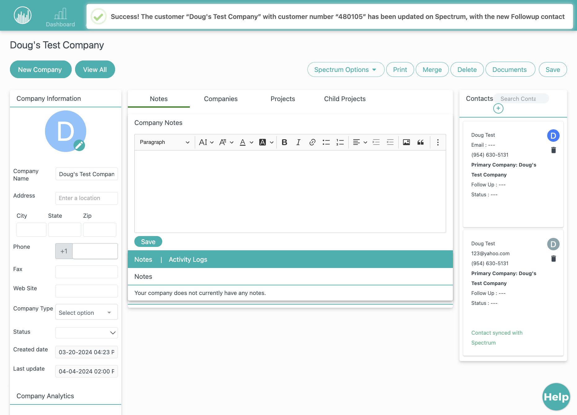Focus the Search Contacts field
This screenshot has width=577, height=415.
(x=521, y=99)
